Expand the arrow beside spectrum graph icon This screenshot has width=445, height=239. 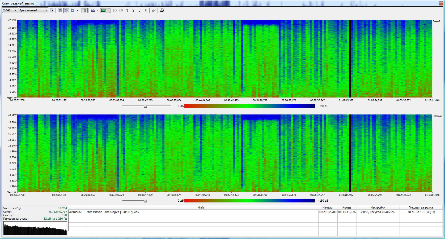[x=98, y=10]
